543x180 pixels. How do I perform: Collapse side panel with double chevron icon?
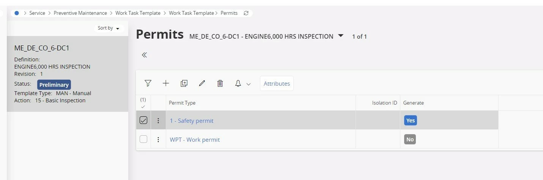(144, 55)
